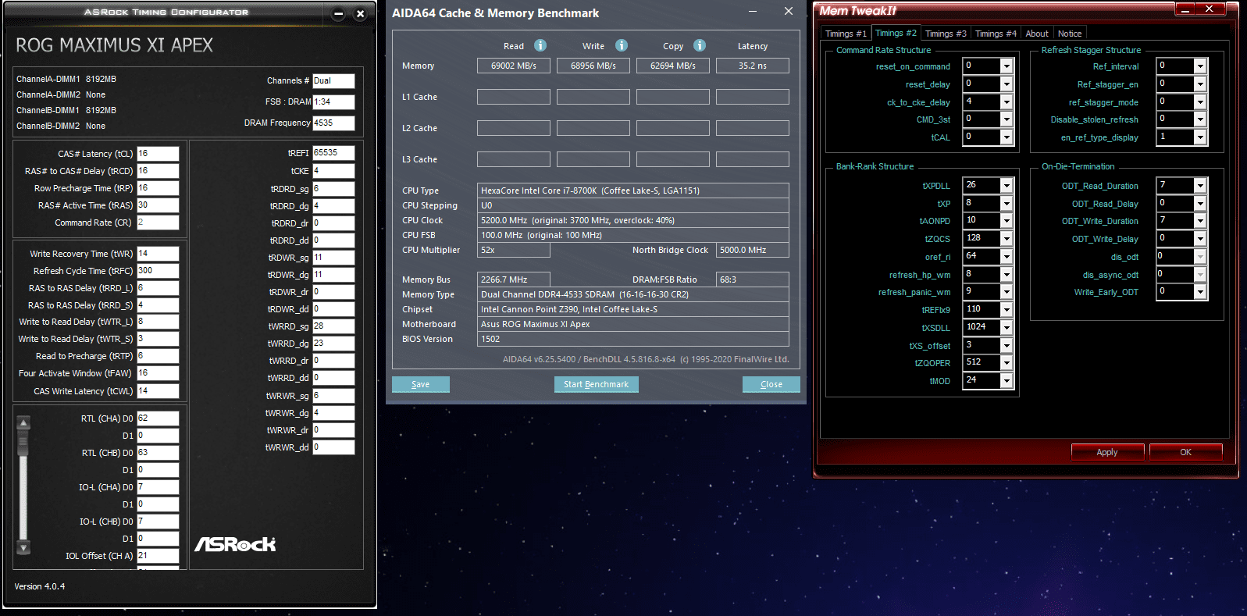Click the CAS# Latency (tCL) field

coord(158,154)
